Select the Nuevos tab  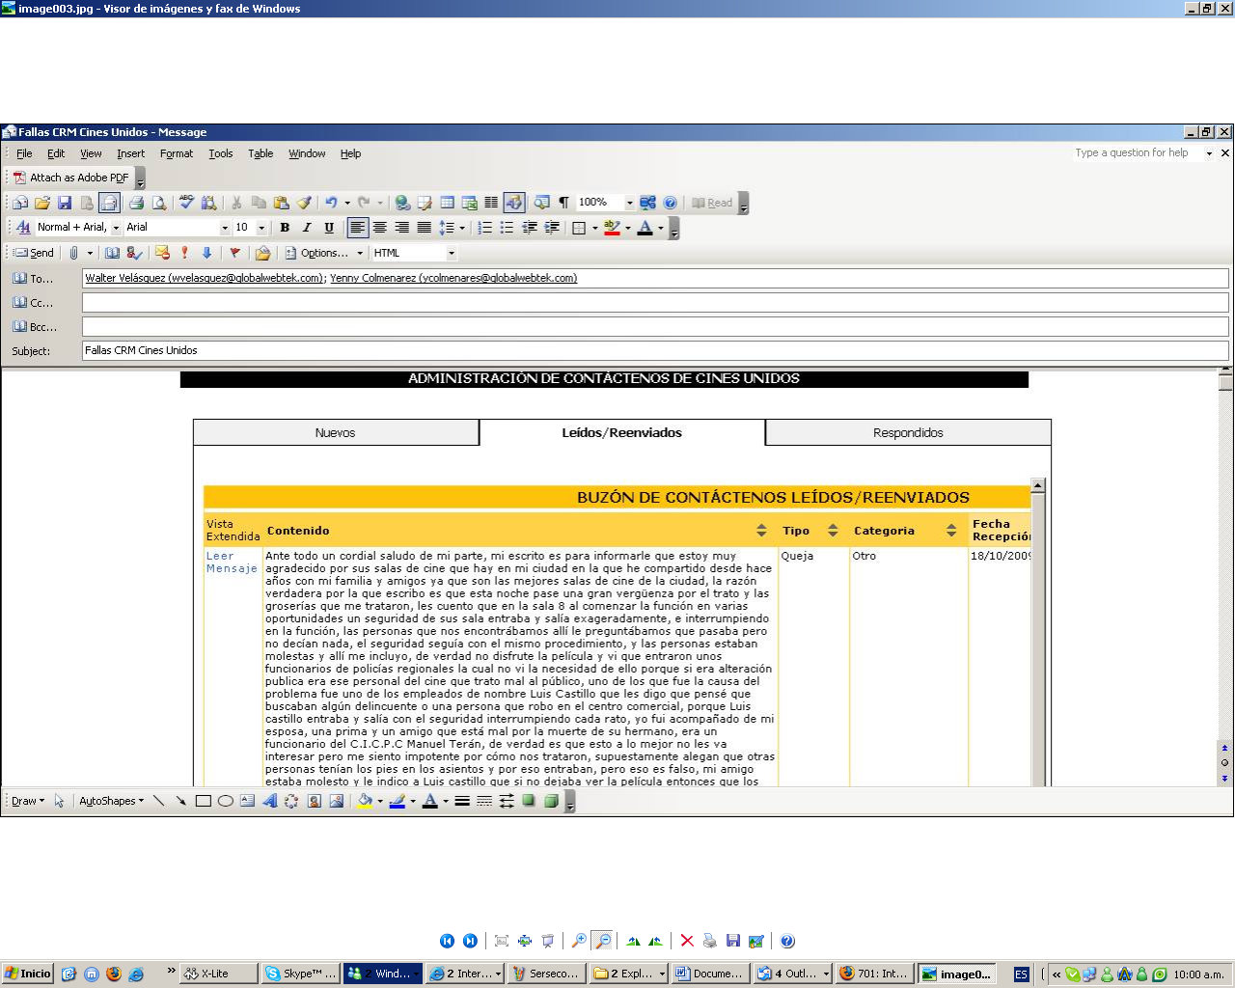pos(336,432)
